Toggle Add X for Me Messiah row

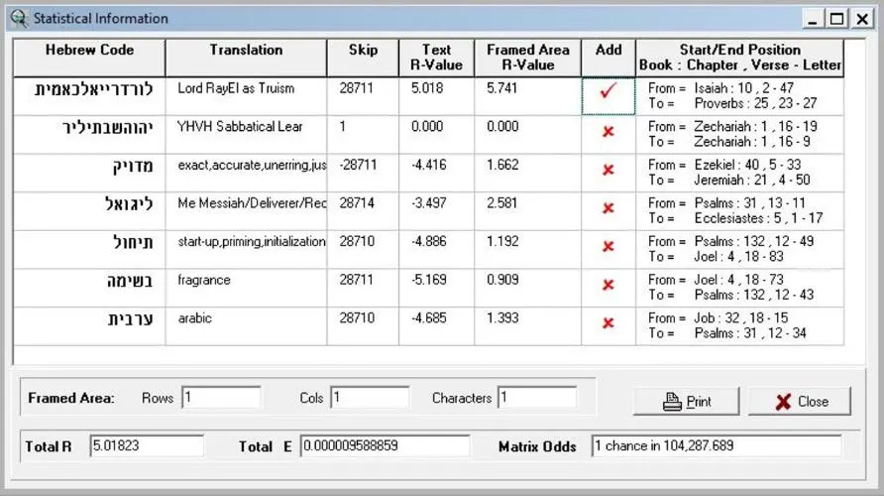click(608, 207)
